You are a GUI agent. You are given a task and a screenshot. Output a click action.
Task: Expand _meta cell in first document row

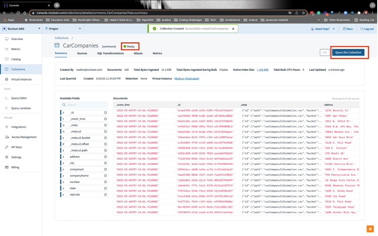pyautogui.click(x=241, y=110)
